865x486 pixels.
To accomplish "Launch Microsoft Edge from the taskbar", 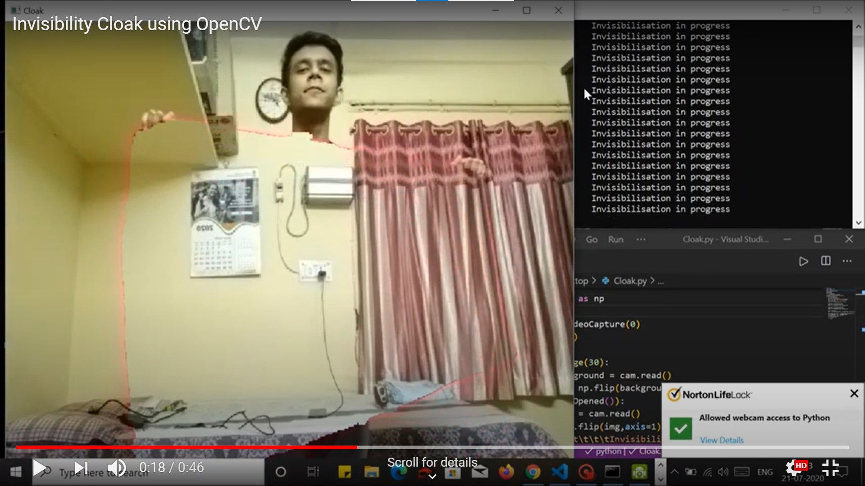I will click(x=398, y=472).
